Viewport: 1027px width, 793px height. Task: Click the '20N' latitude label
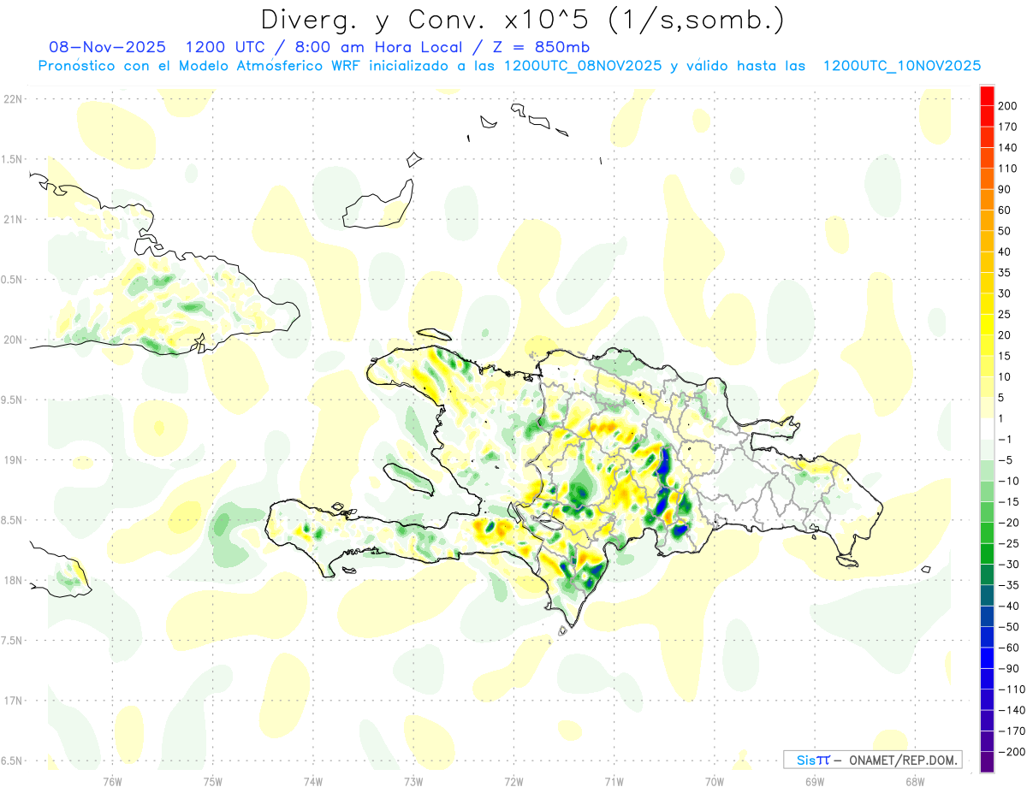click(x=13, y=340)
